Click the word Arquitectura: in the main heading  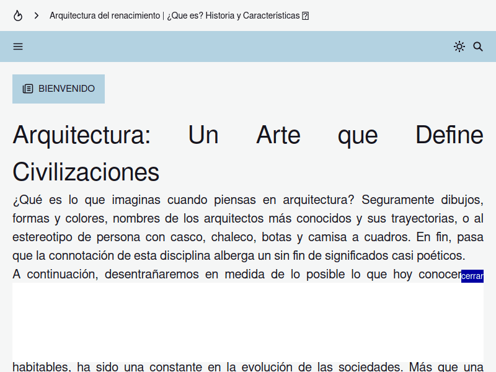(81, 135)
